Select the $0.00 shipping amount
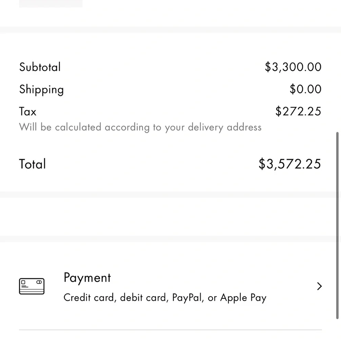 [305, 89]
